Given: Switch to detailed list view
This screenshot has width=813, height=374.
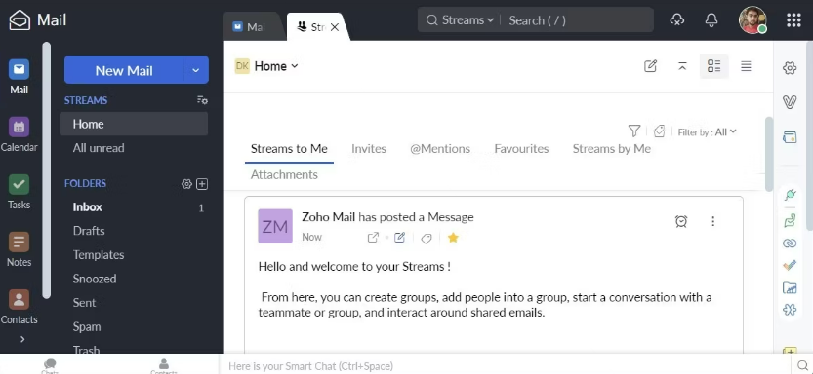Looking at the screenshot, I should tap(714, 66).
